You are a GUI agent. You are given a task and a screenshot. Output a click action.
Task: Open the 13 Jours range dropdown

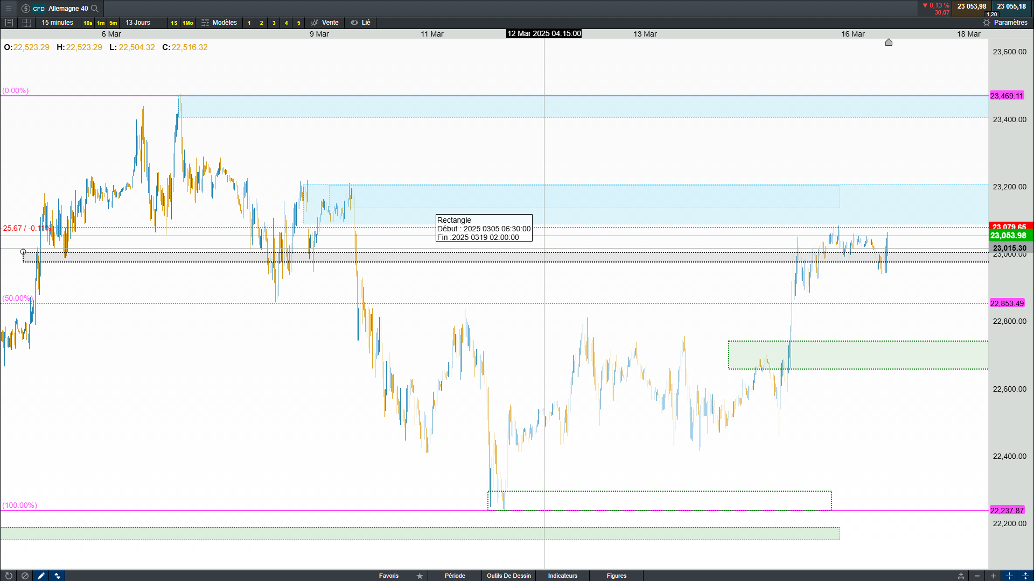pyautogui.click(x=138, y=23)
